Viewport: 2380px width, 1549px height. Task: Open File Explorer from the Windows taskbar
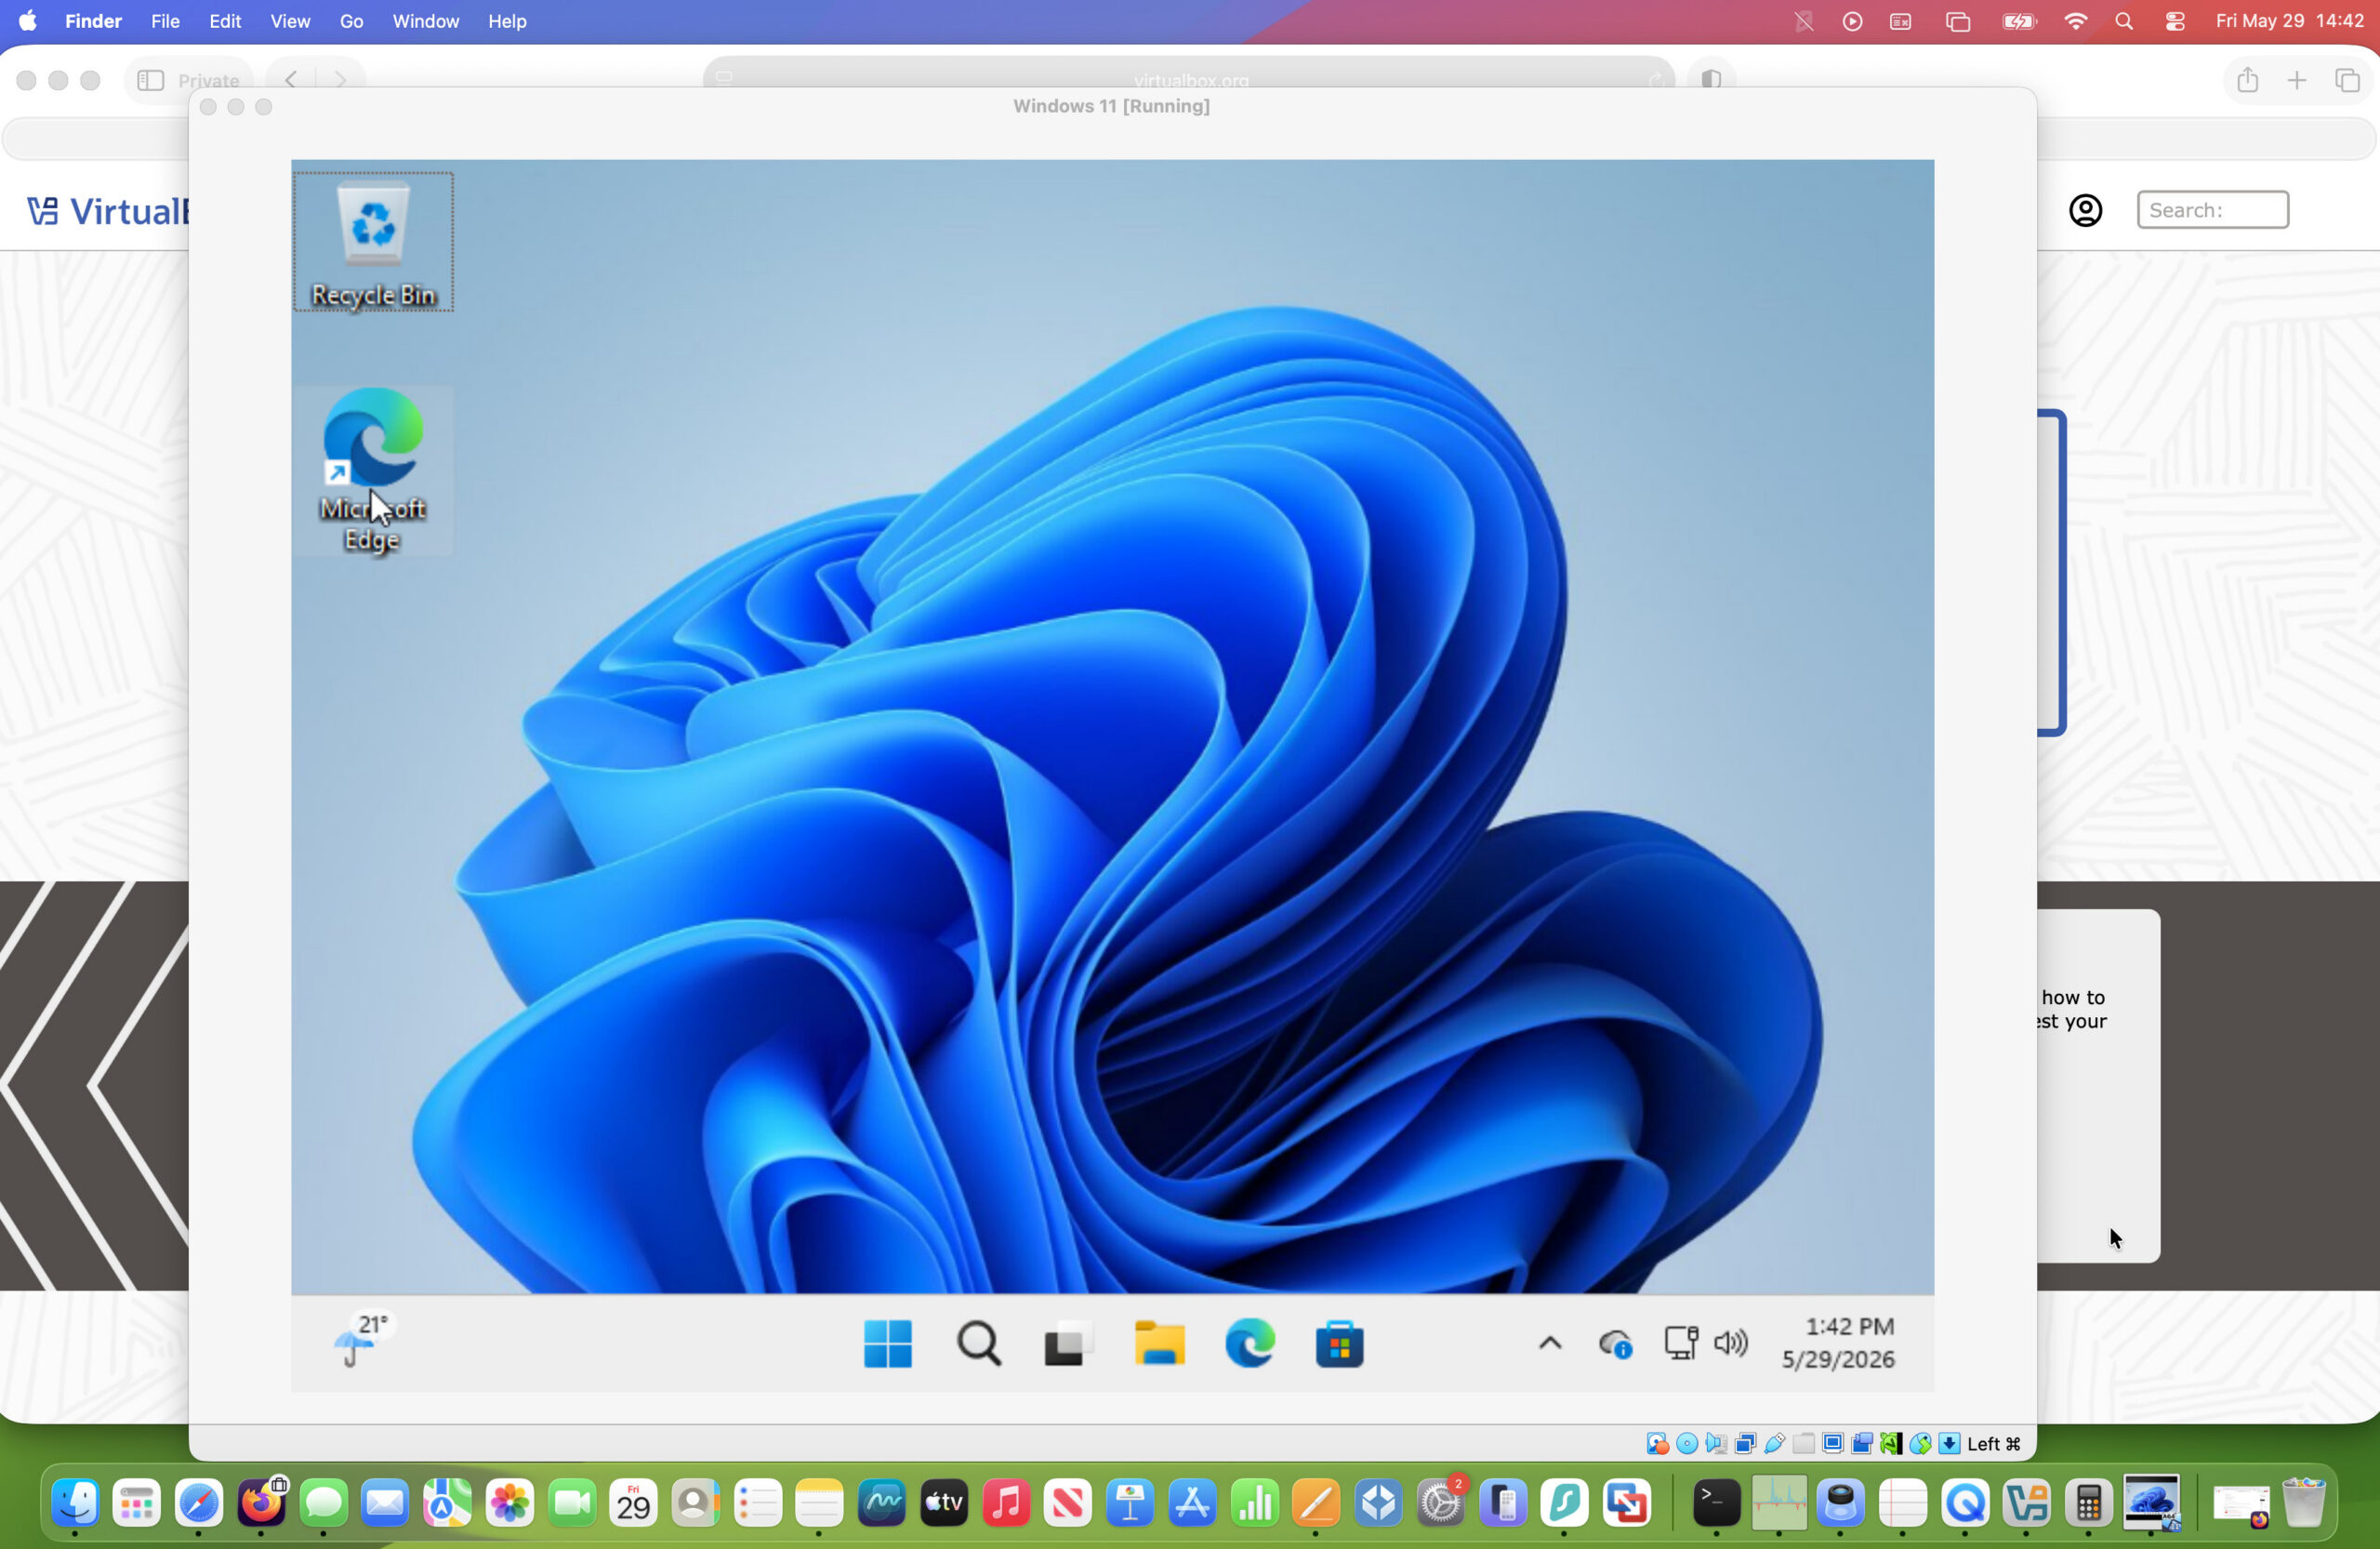click(1159, 1343)
